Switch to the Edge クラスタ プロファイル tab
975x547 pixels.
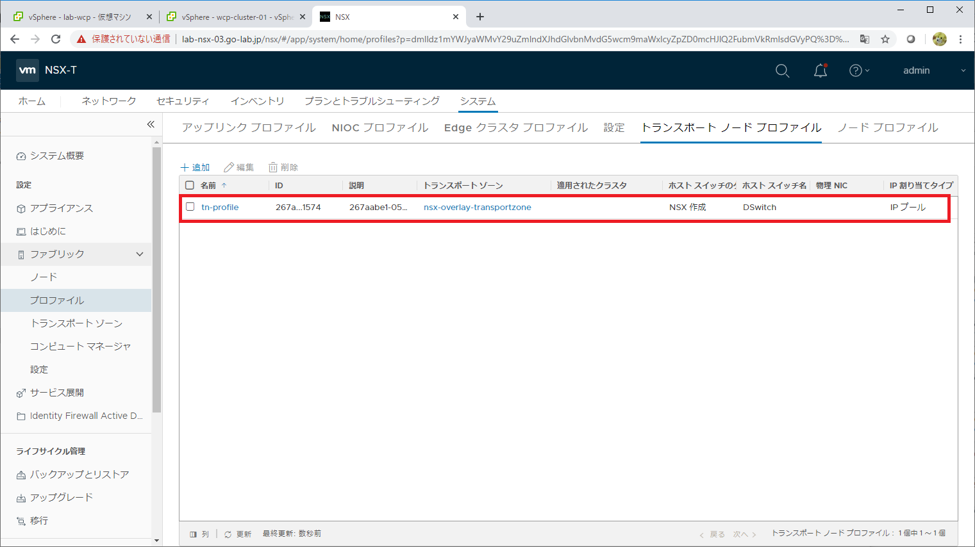[516, 127]
